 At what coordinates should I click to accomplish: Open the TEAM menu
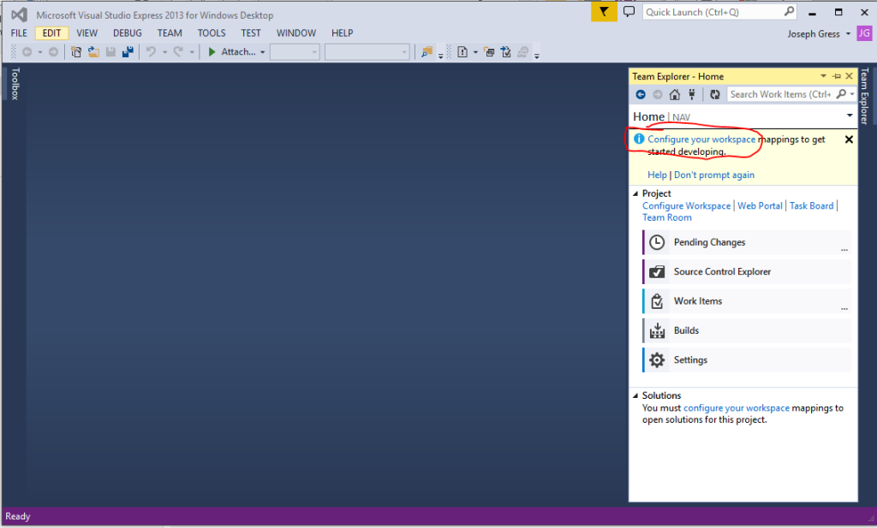pyautogui.click(x=169, y=33)
